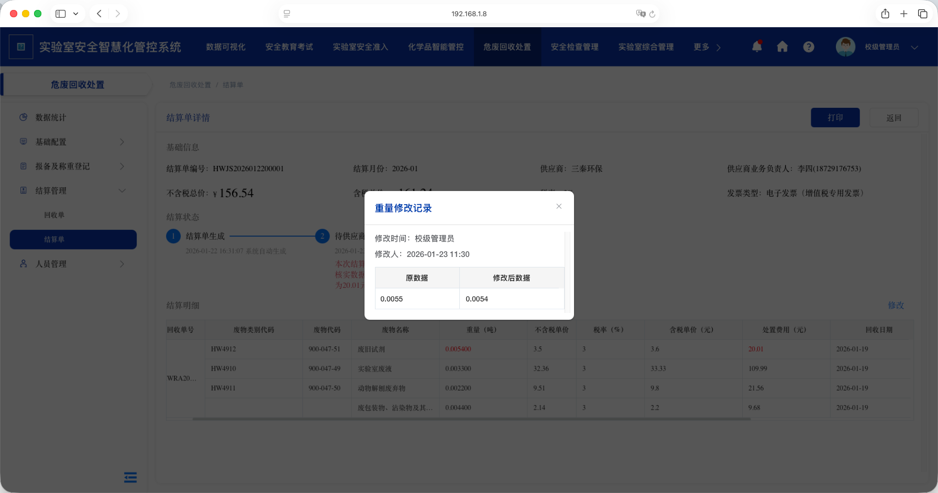Go to the 安全检查管理 tab
Viewport: 938px width, 493px height.
[x=575, y=47]
